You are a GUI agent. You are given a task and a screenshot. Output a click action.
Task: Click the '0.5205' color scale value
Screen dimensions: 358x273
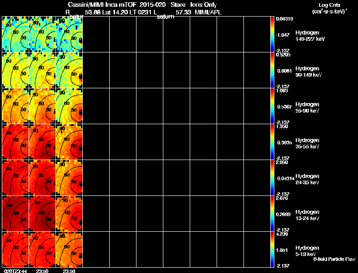pos(283,55)
